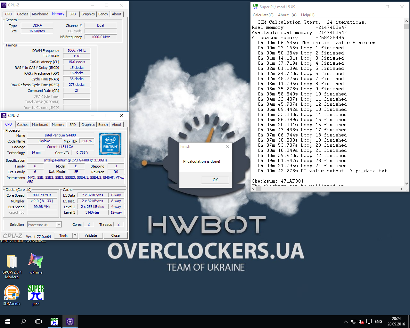The width and height of the screenshot is (410, 328).
Task: Open Tools dropdown arrow in CPU-Z
Action: click(x=75, y=235)
